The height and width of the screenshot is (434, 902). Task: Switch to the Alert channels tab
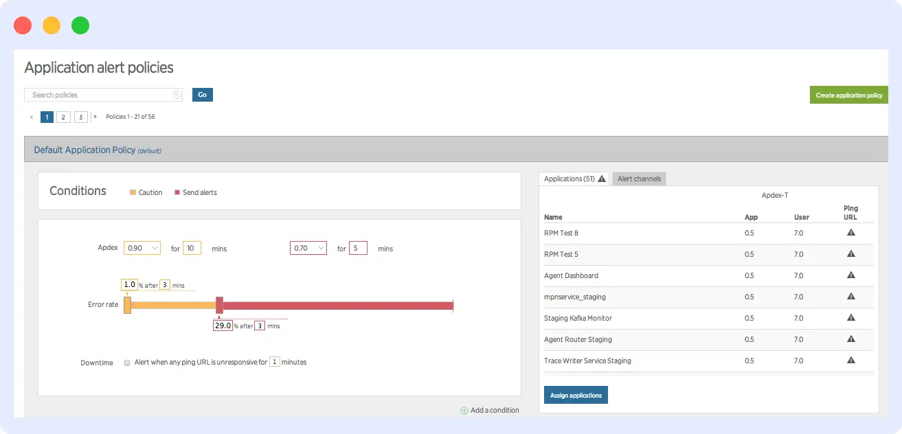[639, 179]
